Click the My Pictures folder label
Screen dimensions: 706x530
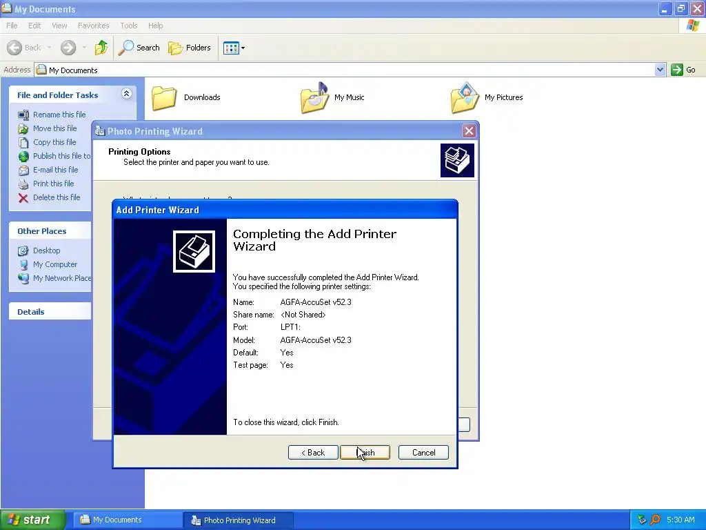point(503,97)
